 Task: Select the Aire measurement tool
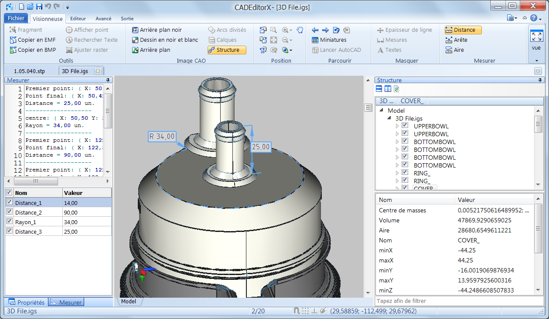pyautogui.click(x=454, y=50)
